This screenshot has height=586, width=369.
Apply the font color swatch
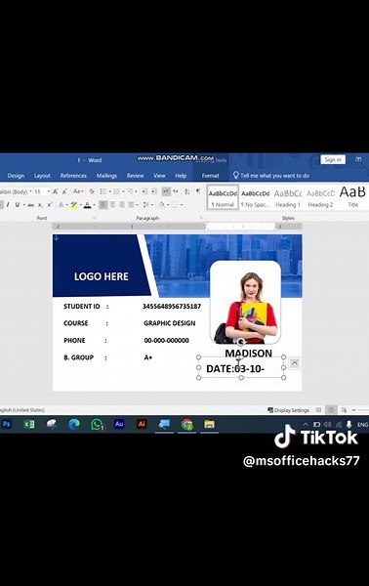(x=88, y=205)
